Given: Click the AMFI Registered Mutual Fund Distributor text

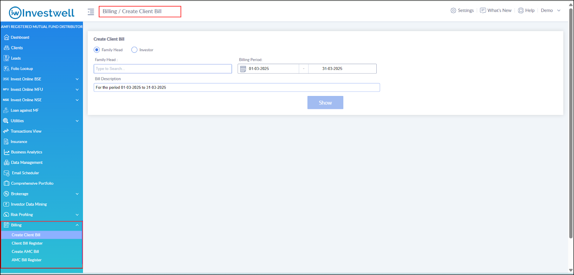Looking at the screenshot, I should click(x=42, y=26).
